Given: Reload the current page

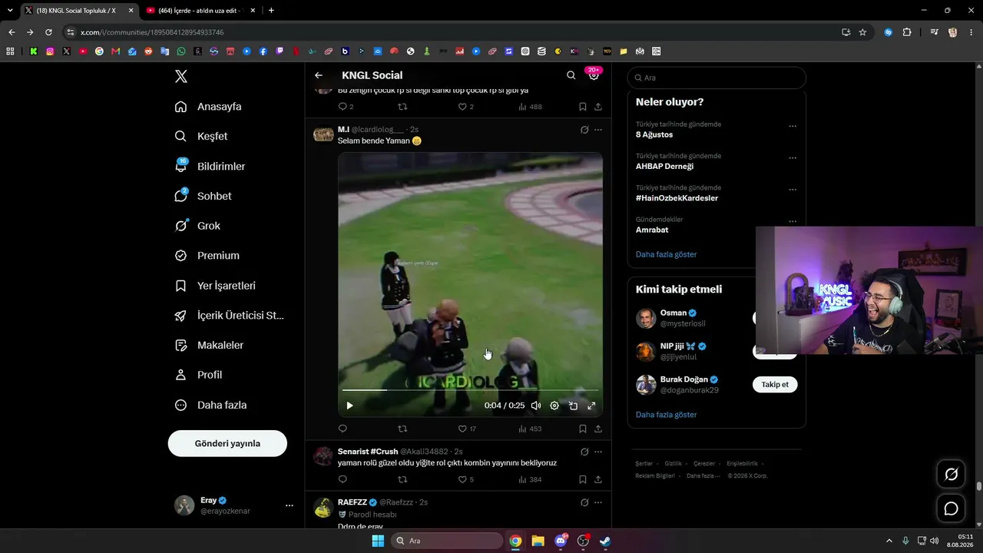Looking at the screenshot, I should (48, 32).
